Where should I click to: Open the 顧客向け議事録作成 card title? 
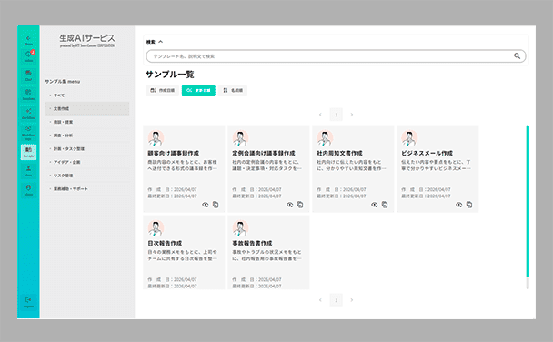click(x=173, y=153)
